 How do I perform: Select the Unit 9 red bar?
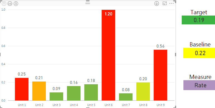[x=160, y=75]
